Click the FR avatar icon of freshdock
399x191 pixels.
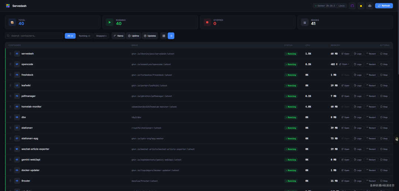(x=17, y=75)
